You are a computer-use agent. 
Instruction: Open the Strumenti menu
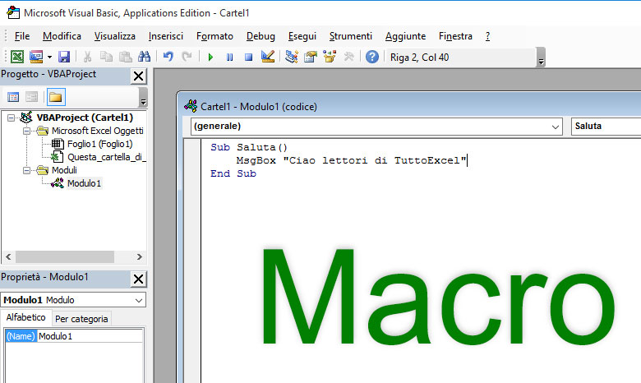(x=350, y=36)
